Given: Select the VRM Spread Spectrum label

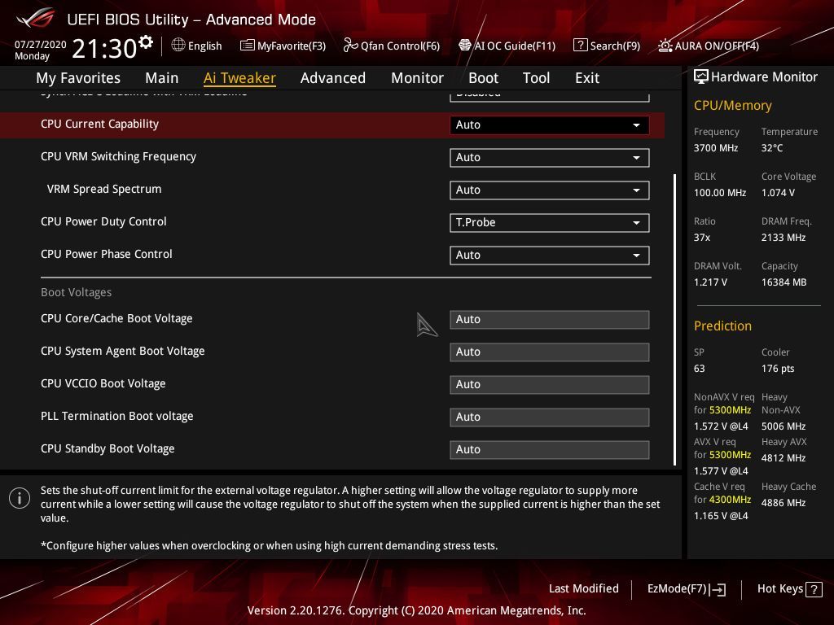Looking at the screenshot, I should pos(103,189).
